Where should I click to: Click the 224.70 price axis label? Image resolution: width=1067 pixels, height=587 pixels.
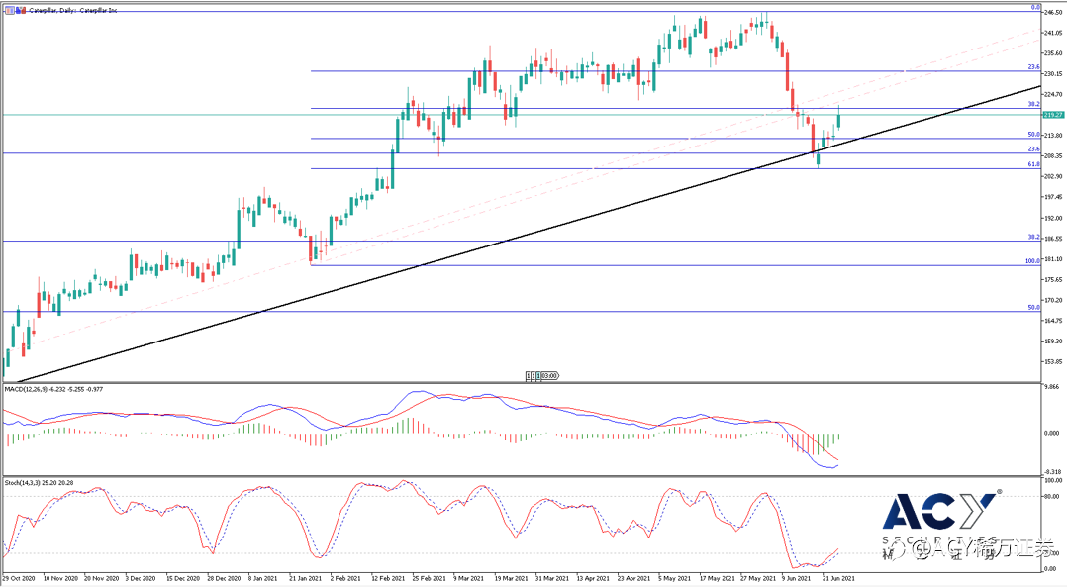1053,95
